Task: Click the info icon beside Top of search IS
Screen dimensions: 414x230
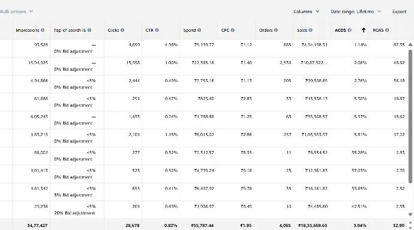Action: click(x=89, y=30)
